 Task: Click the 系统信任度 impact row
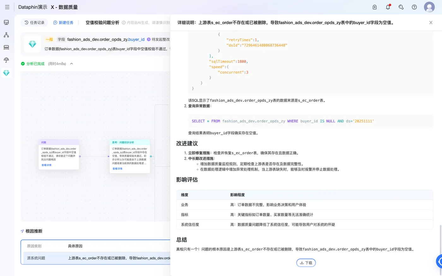[x=305, y=225]
